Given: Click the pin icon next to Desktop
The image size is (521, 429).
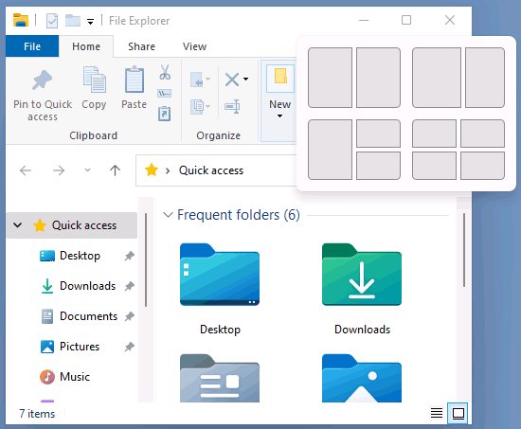Looking at the screenshot, I should (129, 256).
